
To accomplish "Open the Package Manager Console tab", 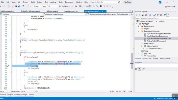I will (x=24, y=94).
